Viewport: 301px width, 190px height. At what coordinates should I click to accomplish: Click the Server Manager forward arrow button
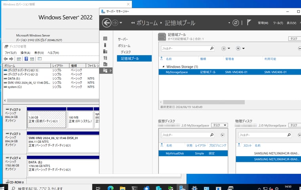115,23
